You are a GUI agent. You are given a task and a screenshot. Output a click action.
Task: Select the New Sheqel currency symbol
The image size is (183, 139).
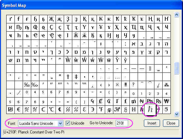point(11,110)
